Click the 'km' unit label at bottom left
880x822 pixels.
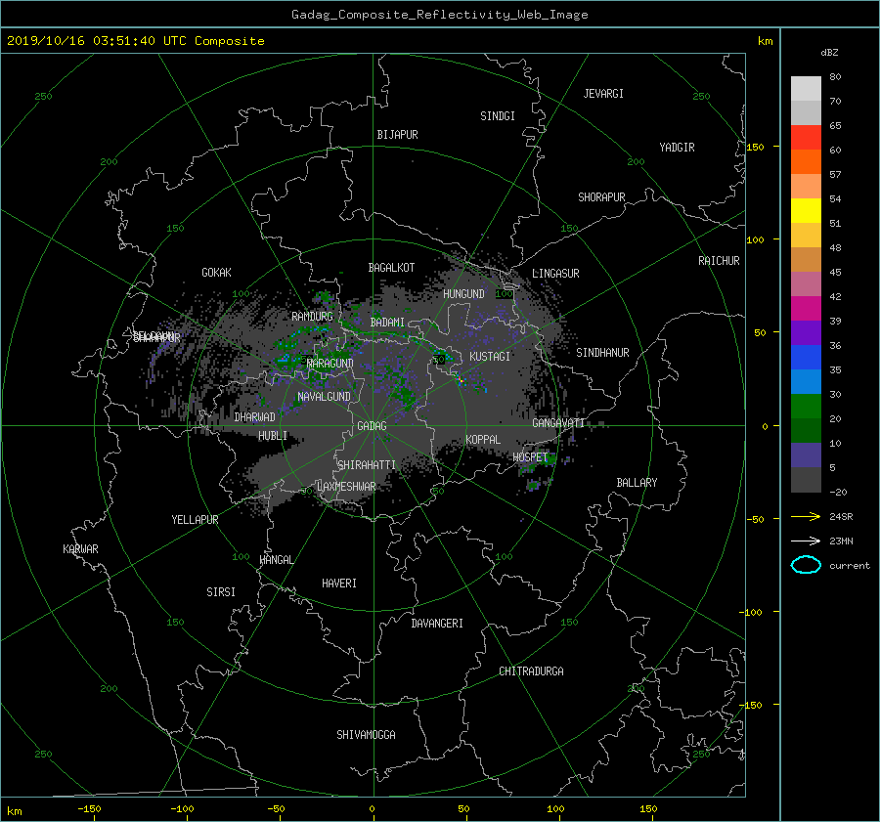tap(14, 811)
